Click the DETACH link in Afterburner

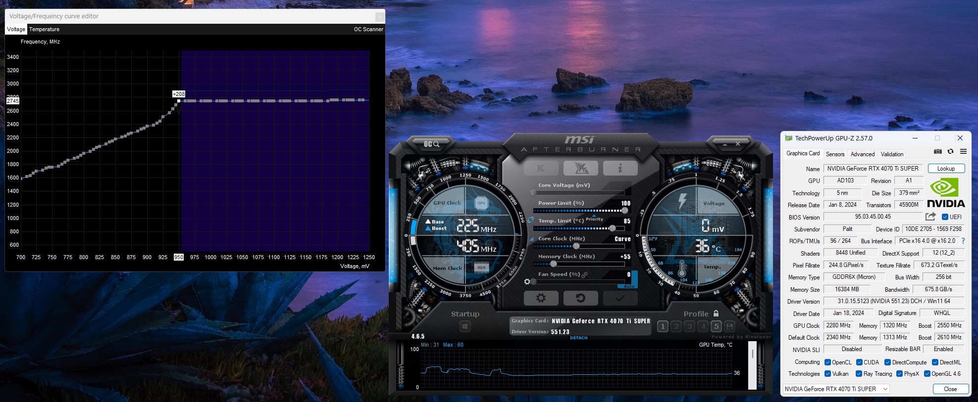pyautogui.click(x=578, y=338)
